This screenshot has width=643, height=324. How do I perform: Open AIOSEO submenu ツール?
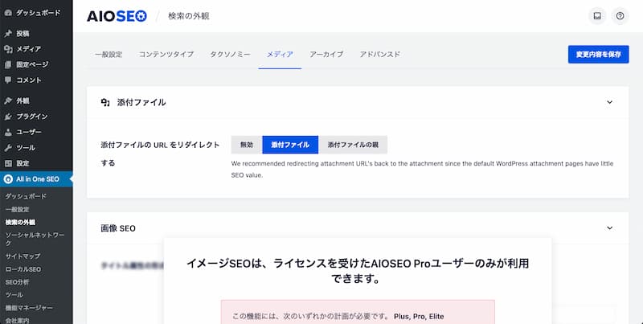[x=14, y=295]
